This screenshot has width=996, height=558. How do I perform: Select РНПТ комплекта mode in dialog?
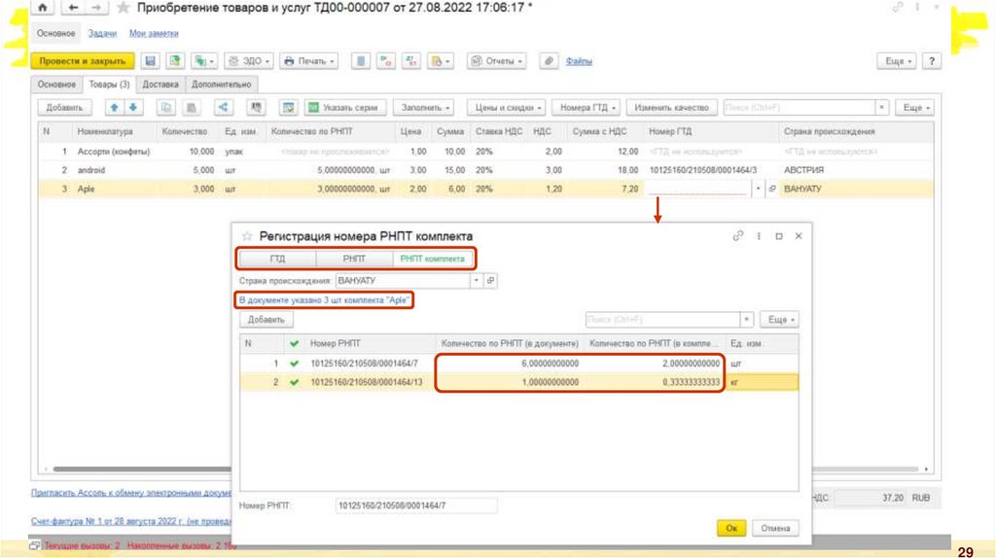(x=433, y=259)
